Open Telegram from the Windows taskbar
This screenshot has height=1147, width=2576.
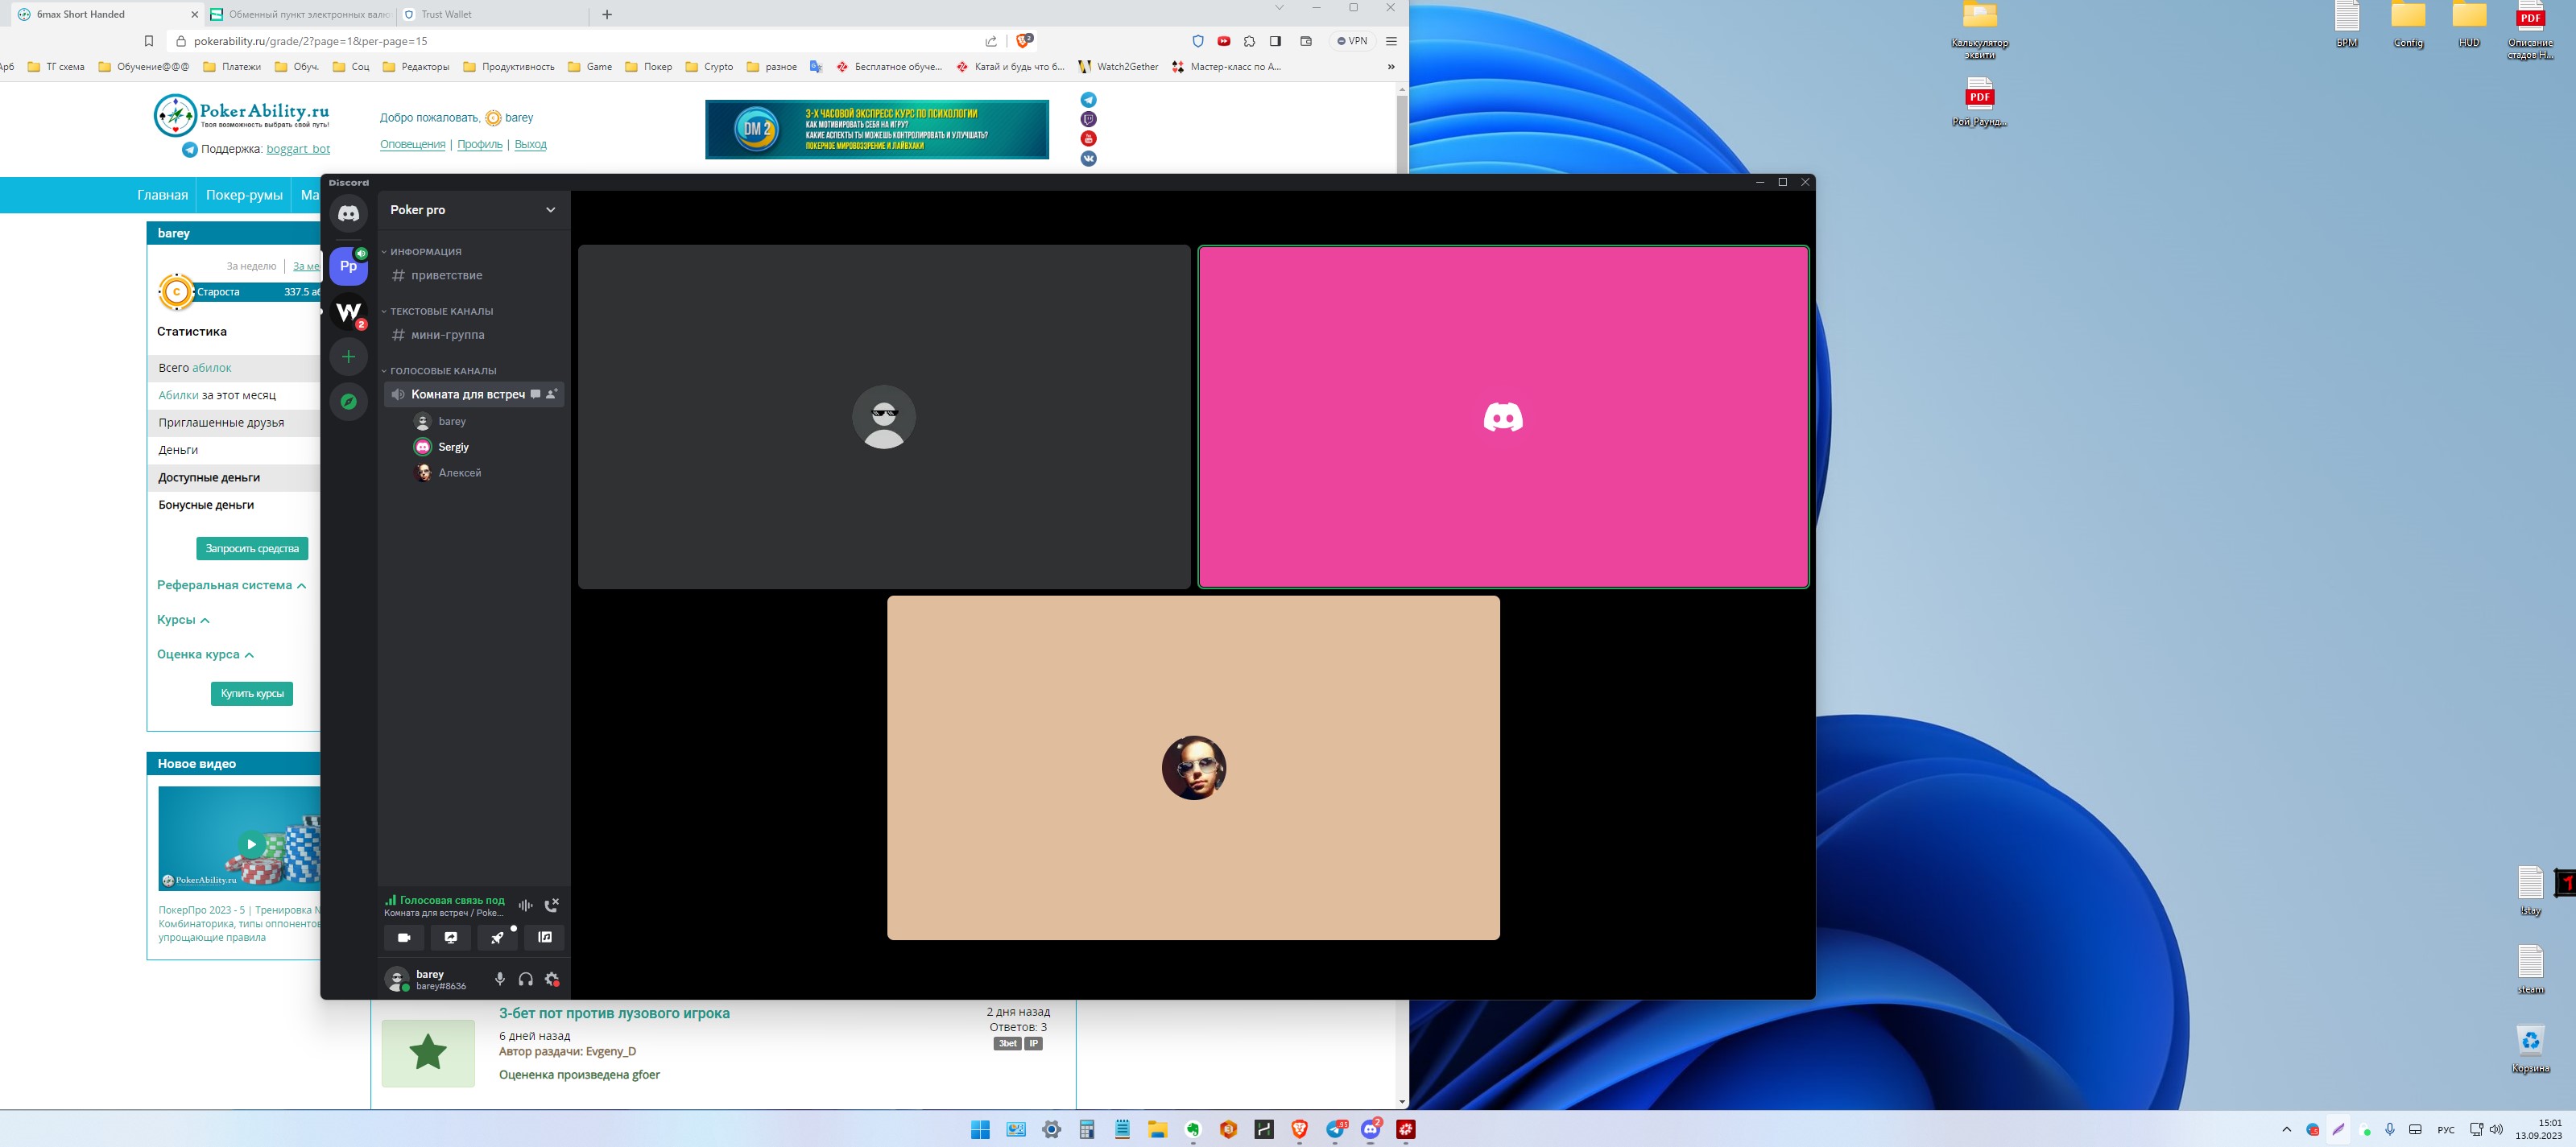coord(1336,1129)
